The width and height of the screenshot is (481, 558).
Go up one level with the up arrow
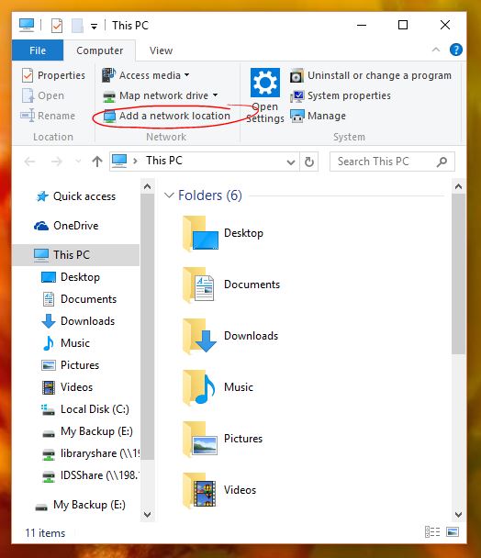click(x=97, y=162)
